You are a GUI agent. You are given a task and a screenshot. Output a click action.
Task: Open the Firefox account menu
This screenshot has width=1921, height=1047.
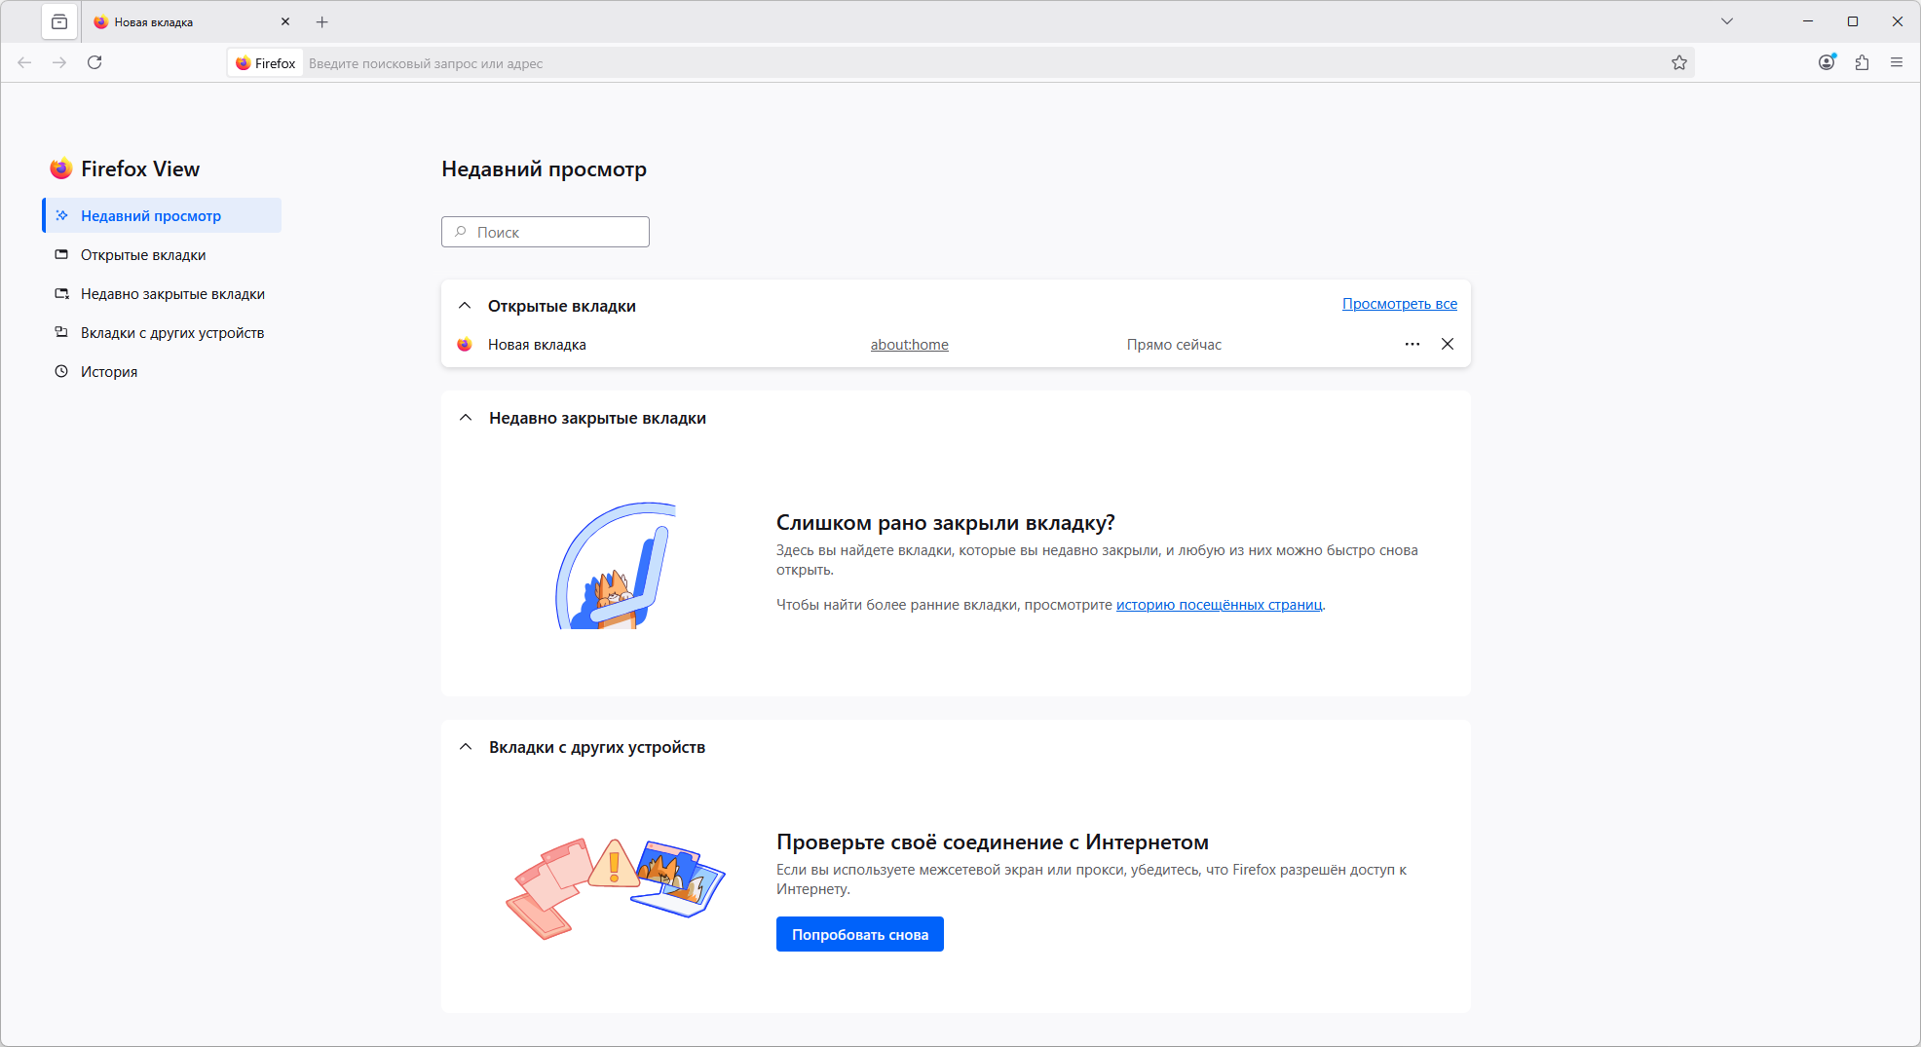(x=1827, y=62)
